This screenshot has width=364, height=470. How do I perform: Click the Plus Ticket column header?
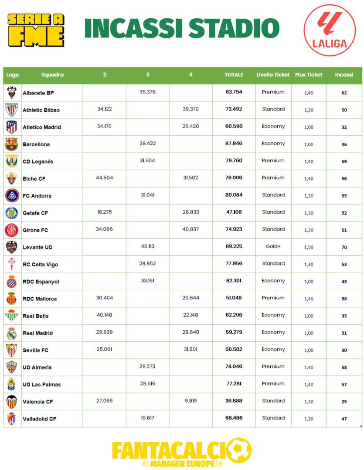(309, 75)
